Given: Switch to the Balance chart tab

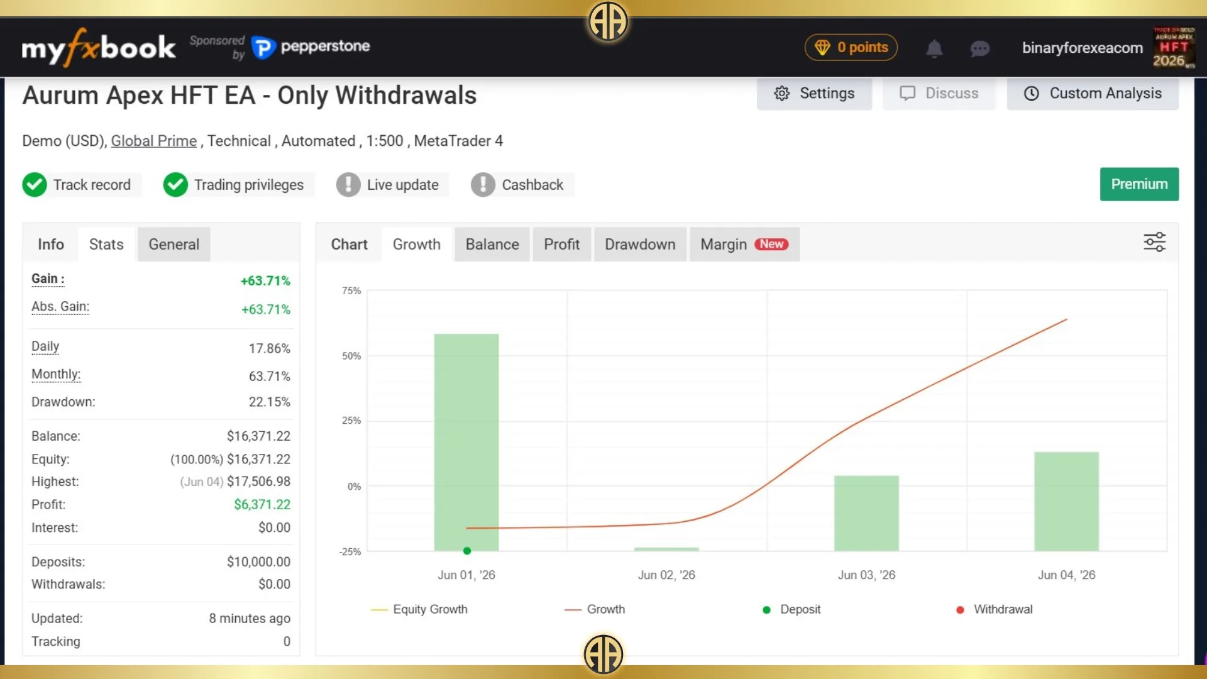Looking at the screenshot, I should tap(492, 245).
